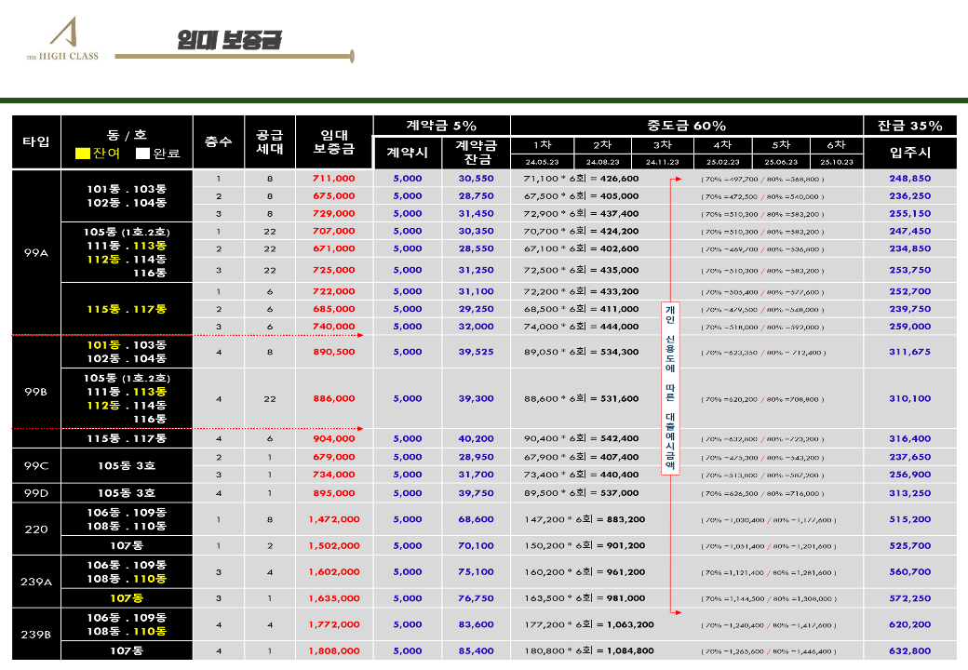
Task: Select the 임대 보증금 page title
Action: [229, 41]
